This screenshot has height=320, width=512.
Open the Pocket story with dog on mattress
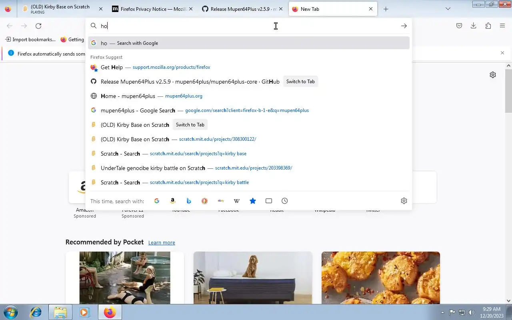253,278
